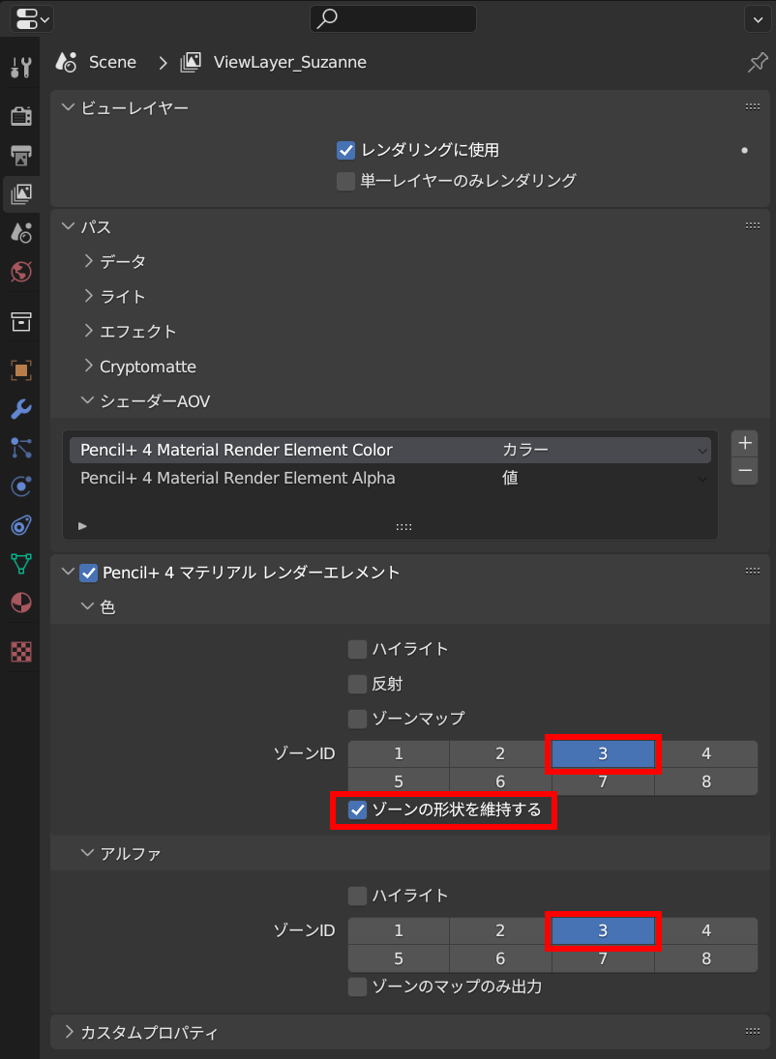Select the View Layer properties tab
Image resolution: width=776 pixels, height=1059 pixels.
tap(21, 194)
